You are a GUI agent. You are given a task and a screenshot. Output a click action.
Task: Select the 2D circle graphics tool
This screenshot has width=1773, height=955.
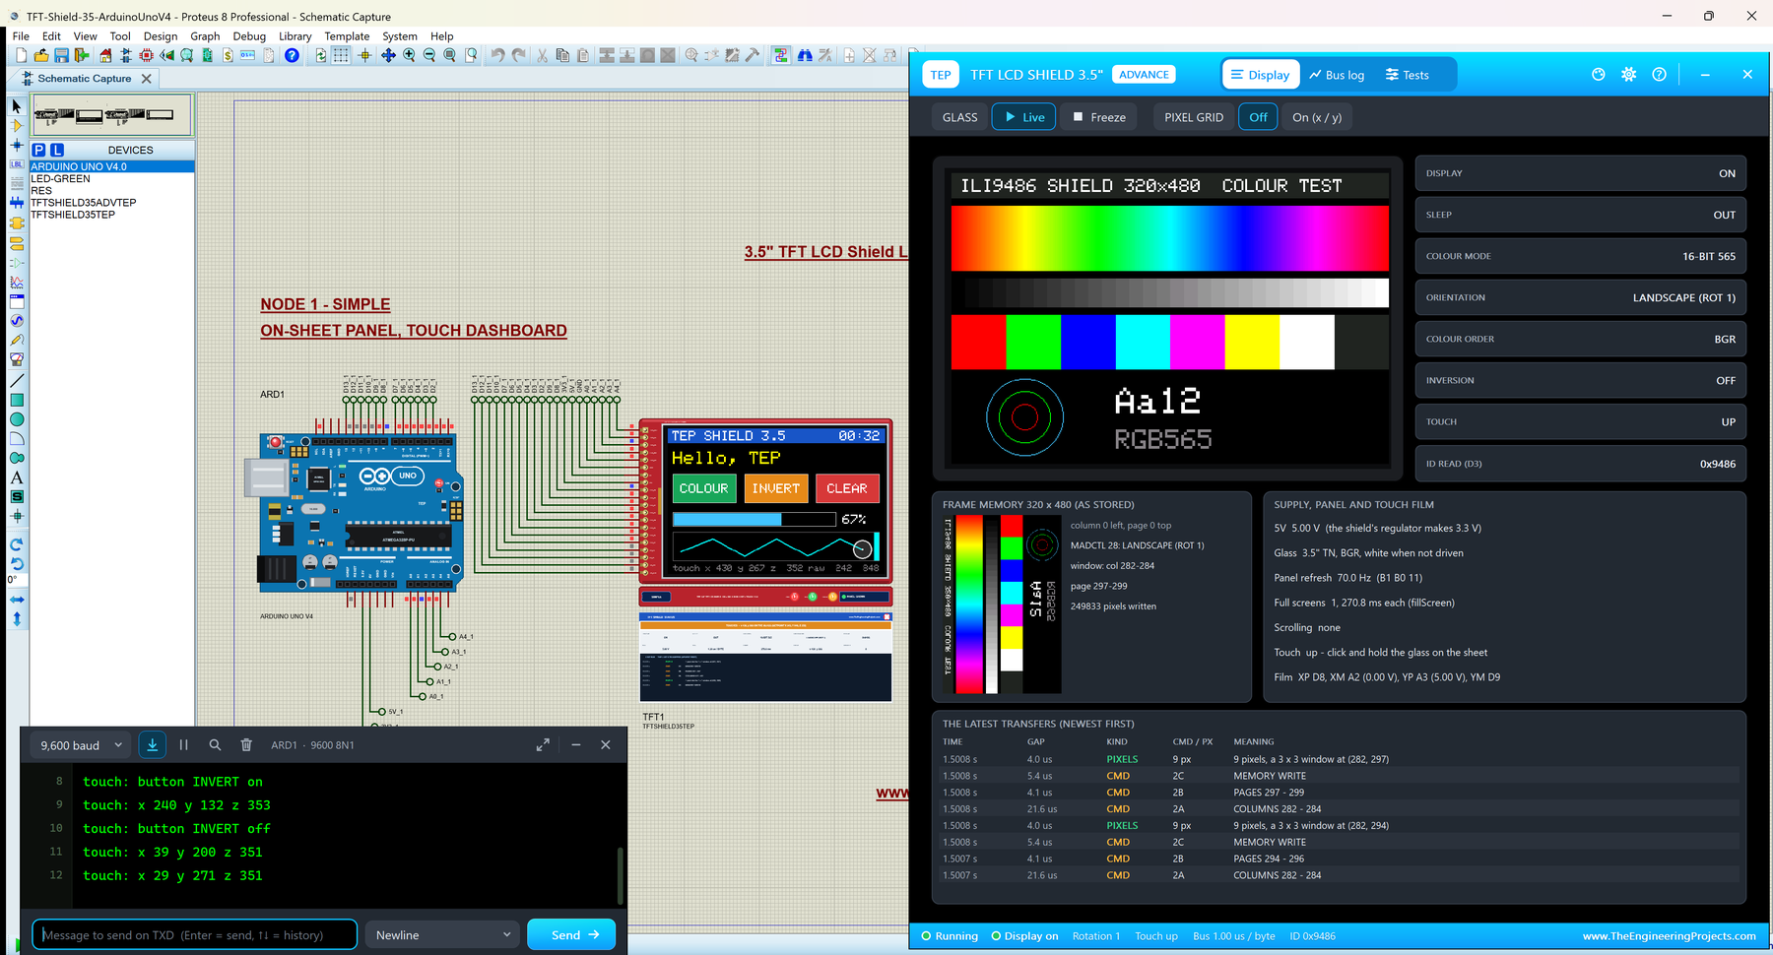point(17,419)
